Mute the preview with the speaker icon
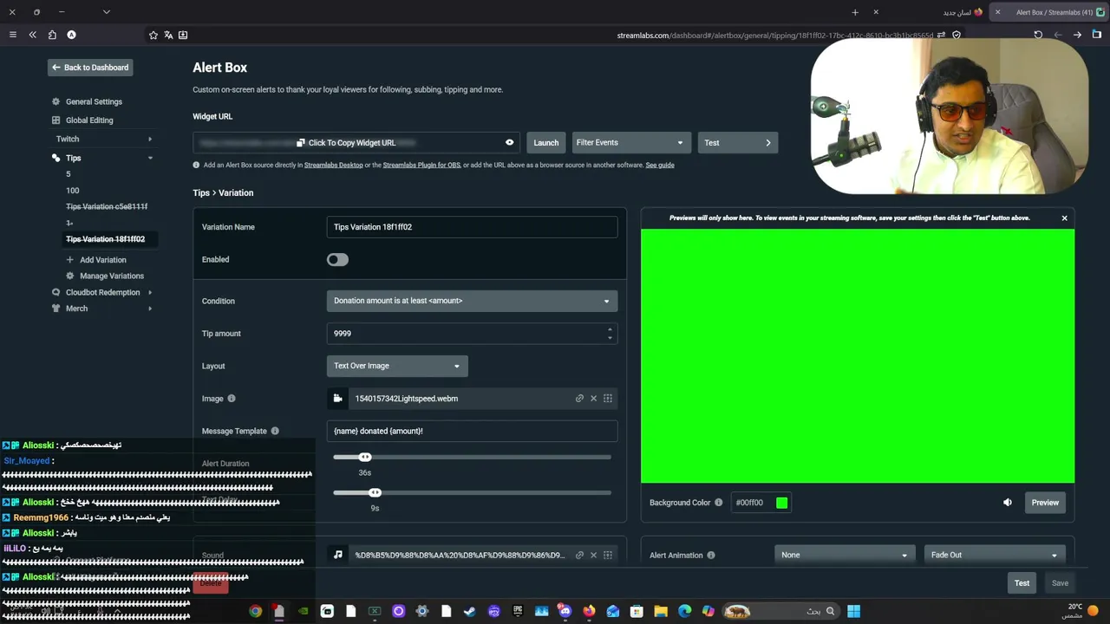Screen dimensions: 1110x624 (1008, 503)
